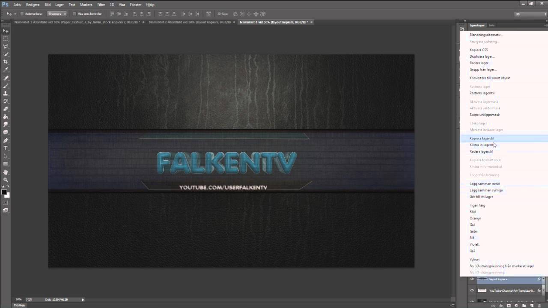Select the Healing Brush tool
The width and height of the screenshot is (548, 308).
click(6, 78)
